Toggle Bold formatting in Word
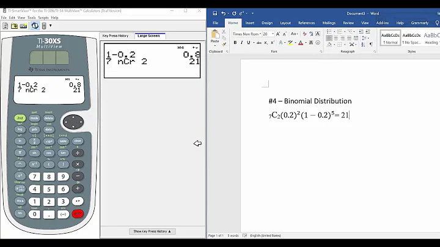 click(x=235, y=43)
